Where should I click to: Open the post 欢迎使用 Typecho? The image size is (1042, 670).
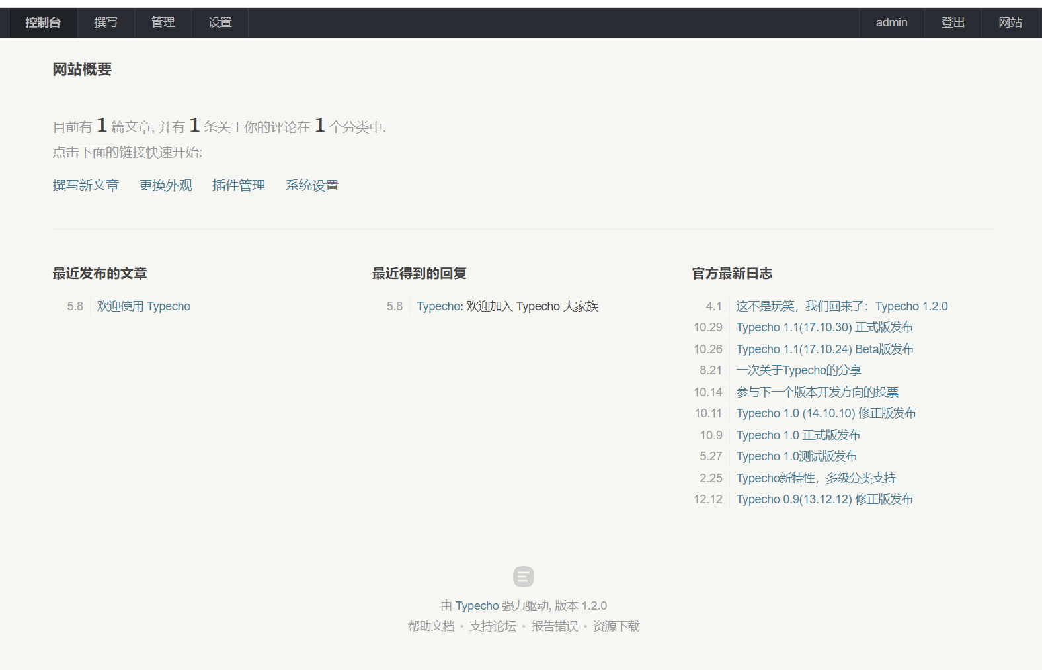point(143,306)
